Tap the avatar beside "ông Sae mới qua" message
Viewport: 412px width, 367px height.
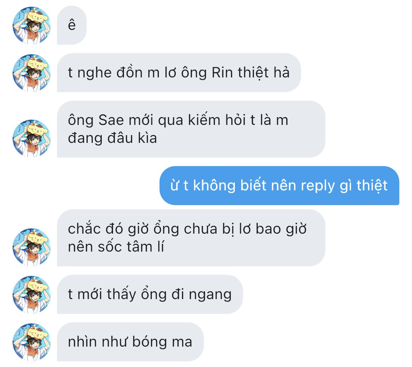pos(32,138)
